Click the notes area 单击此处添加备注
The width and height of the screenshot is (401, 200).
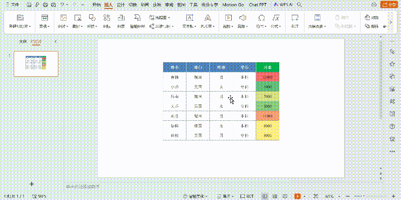[x=83, y=187]
